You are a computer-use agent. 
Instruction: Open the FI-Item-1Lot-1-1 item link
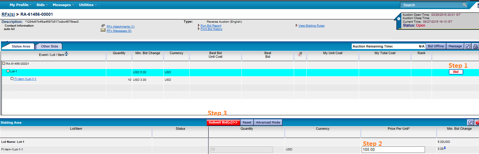(25, 79)
